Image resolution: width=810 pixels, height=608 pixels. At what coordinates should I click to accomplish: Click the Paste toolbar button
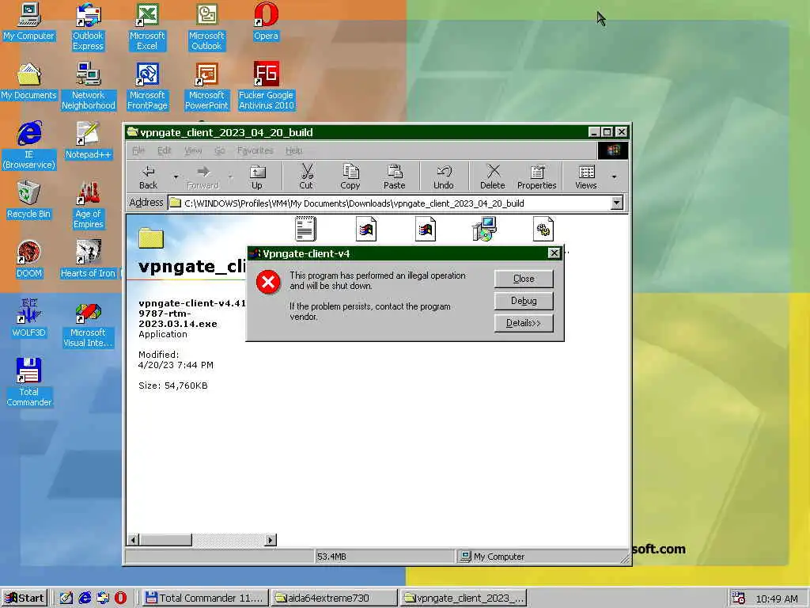pyautogui.click(x=394, y=177)
